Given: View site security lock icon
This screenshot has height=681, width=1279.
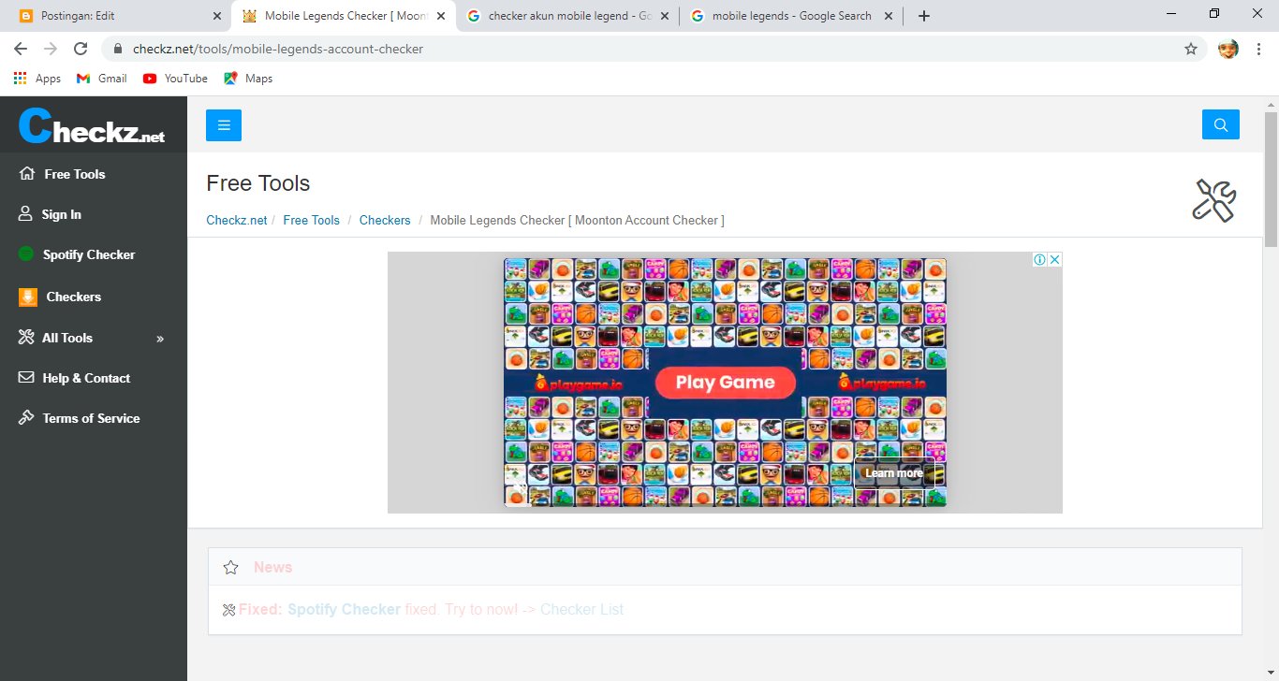Looking at the screenshot, I should tap(118, 49).
